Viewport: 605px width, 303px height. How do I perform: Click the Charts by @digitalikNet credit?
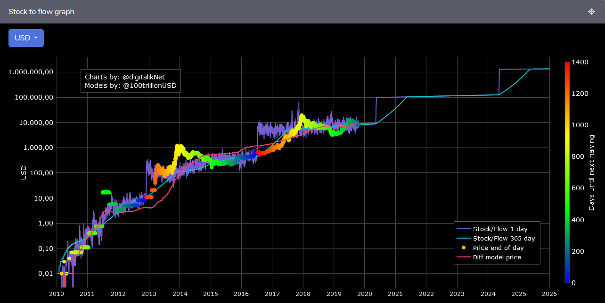click(125, 77)
